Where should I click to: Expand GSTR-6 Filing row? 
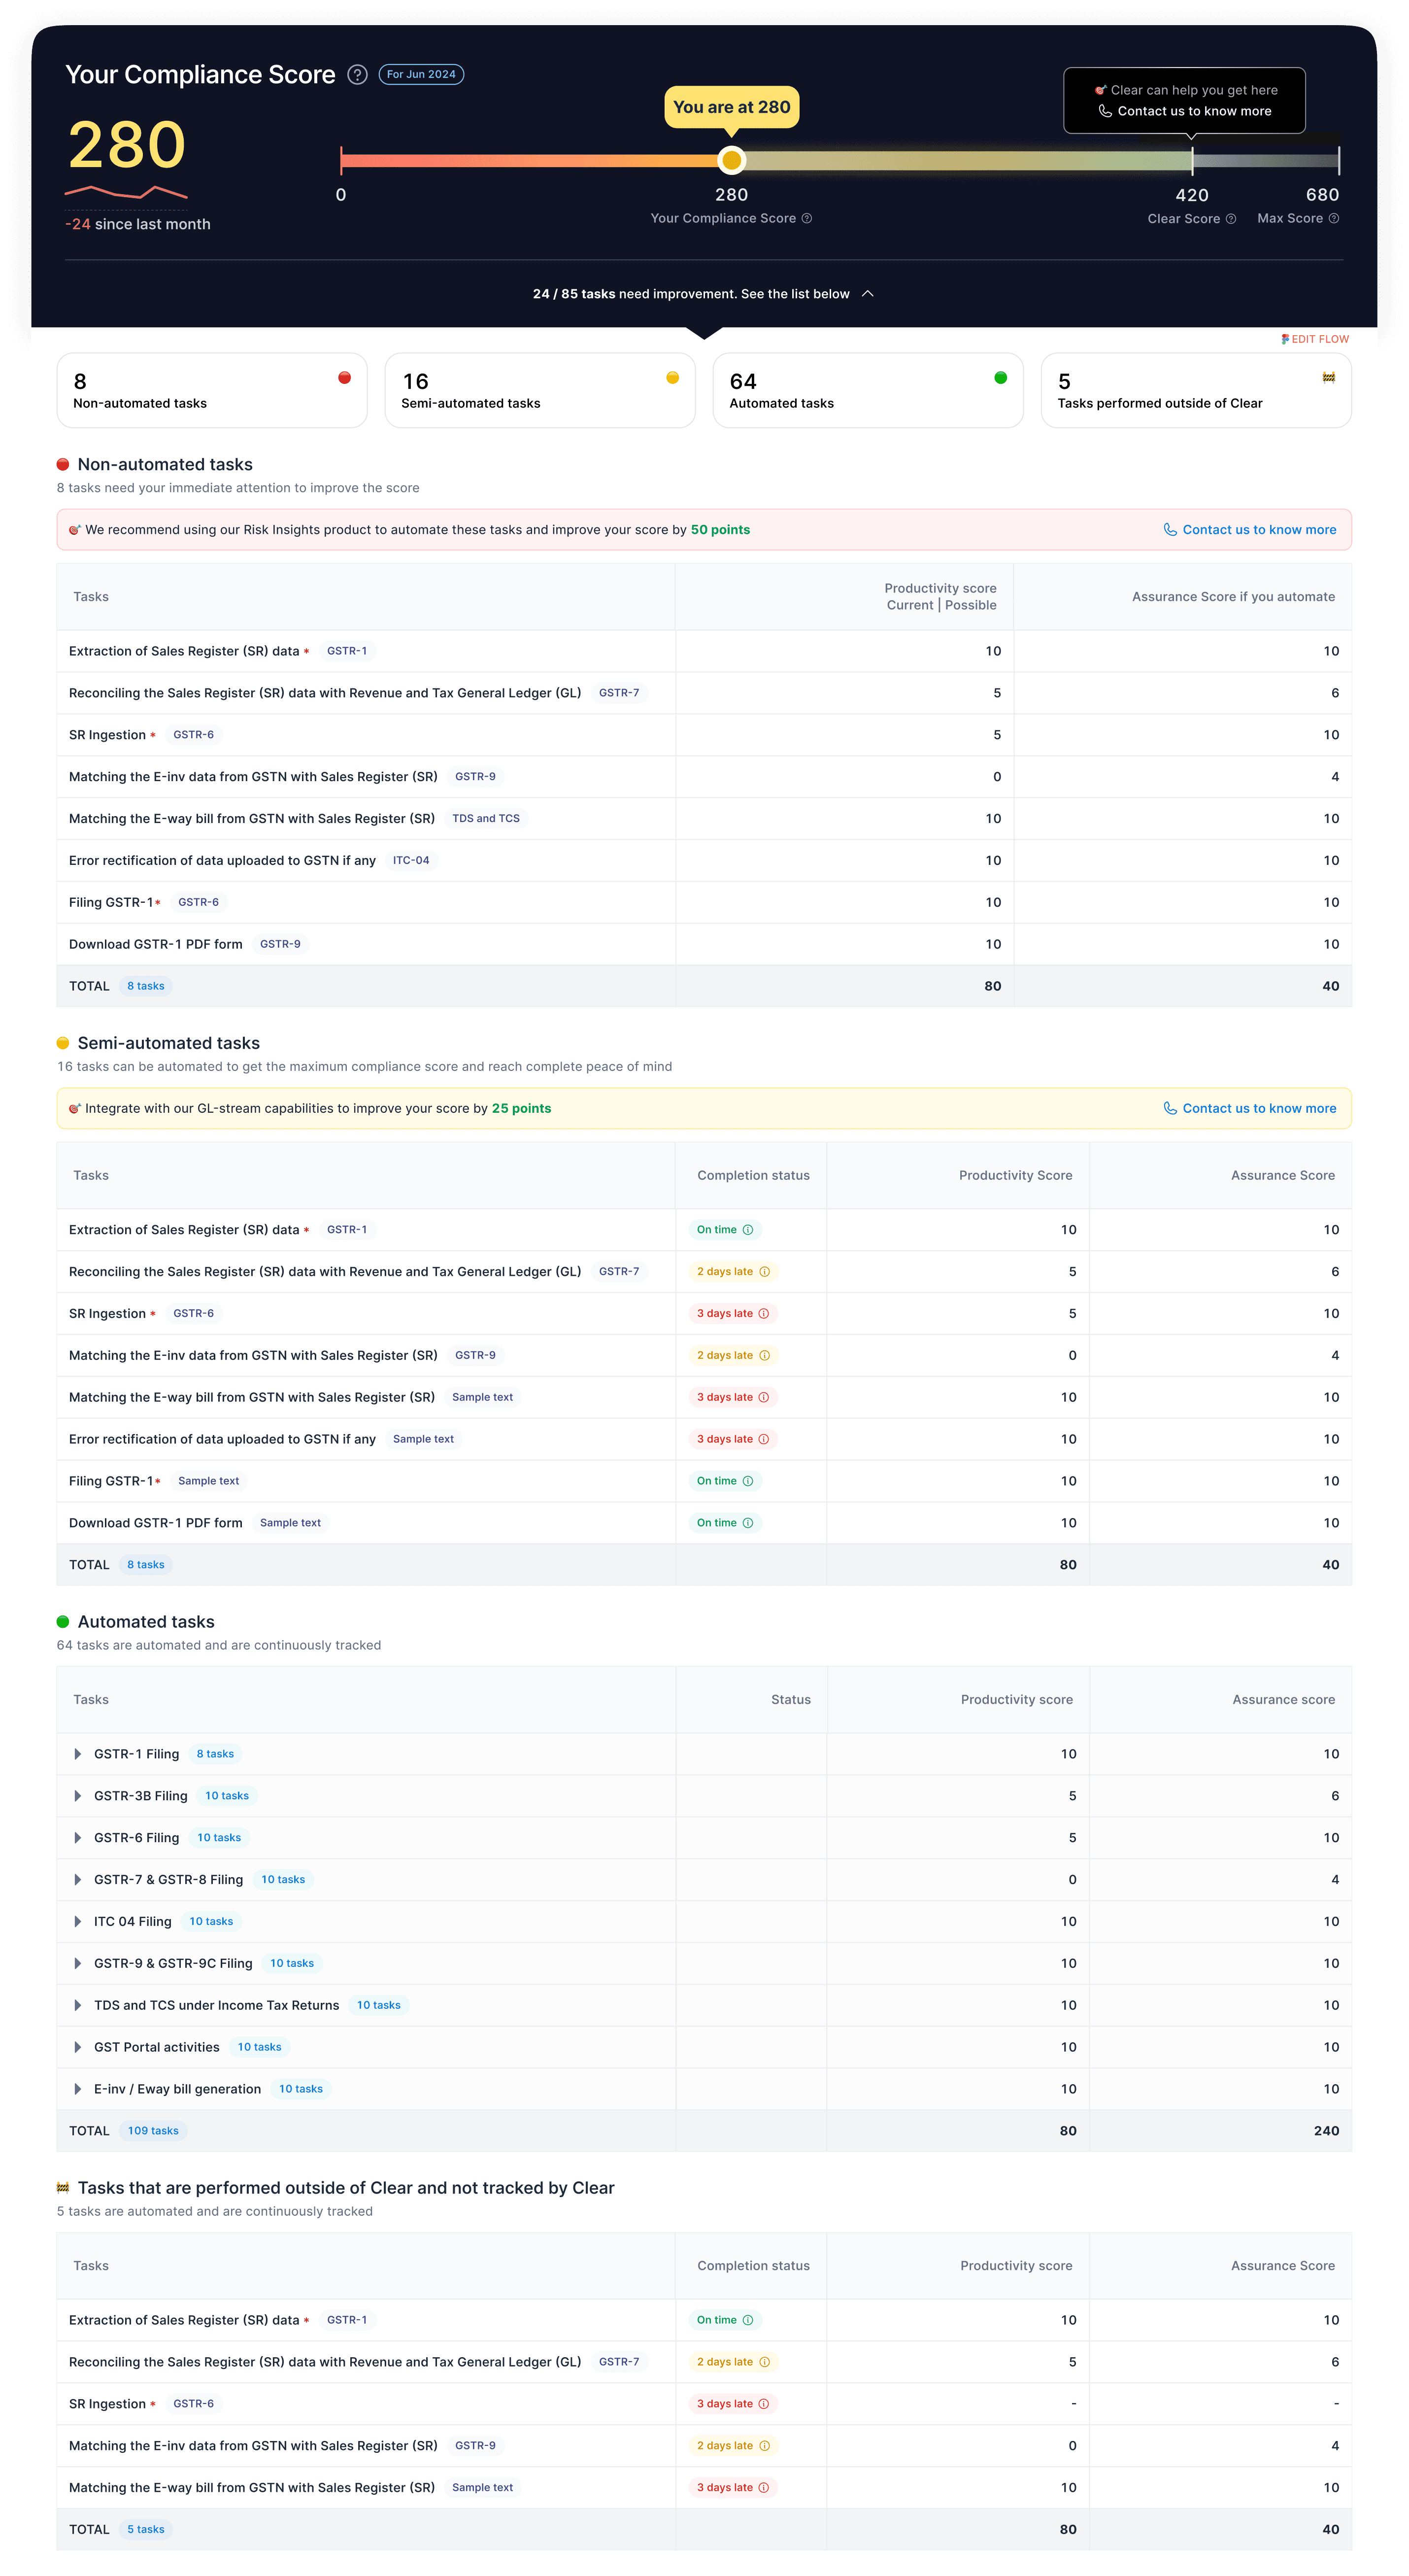pos(78,1839)
